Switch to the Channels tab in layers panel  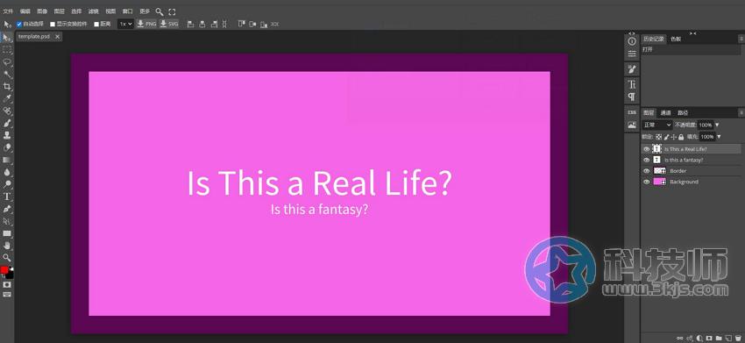(x=665, y=113)
